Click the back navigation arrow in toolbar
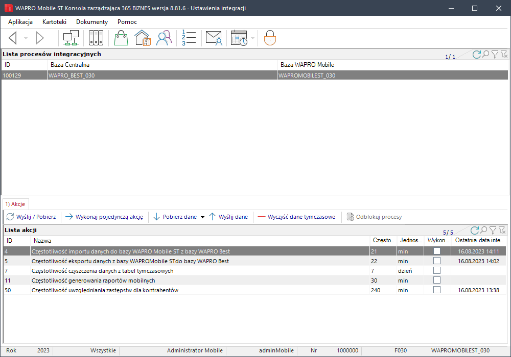 coord(12,38)
